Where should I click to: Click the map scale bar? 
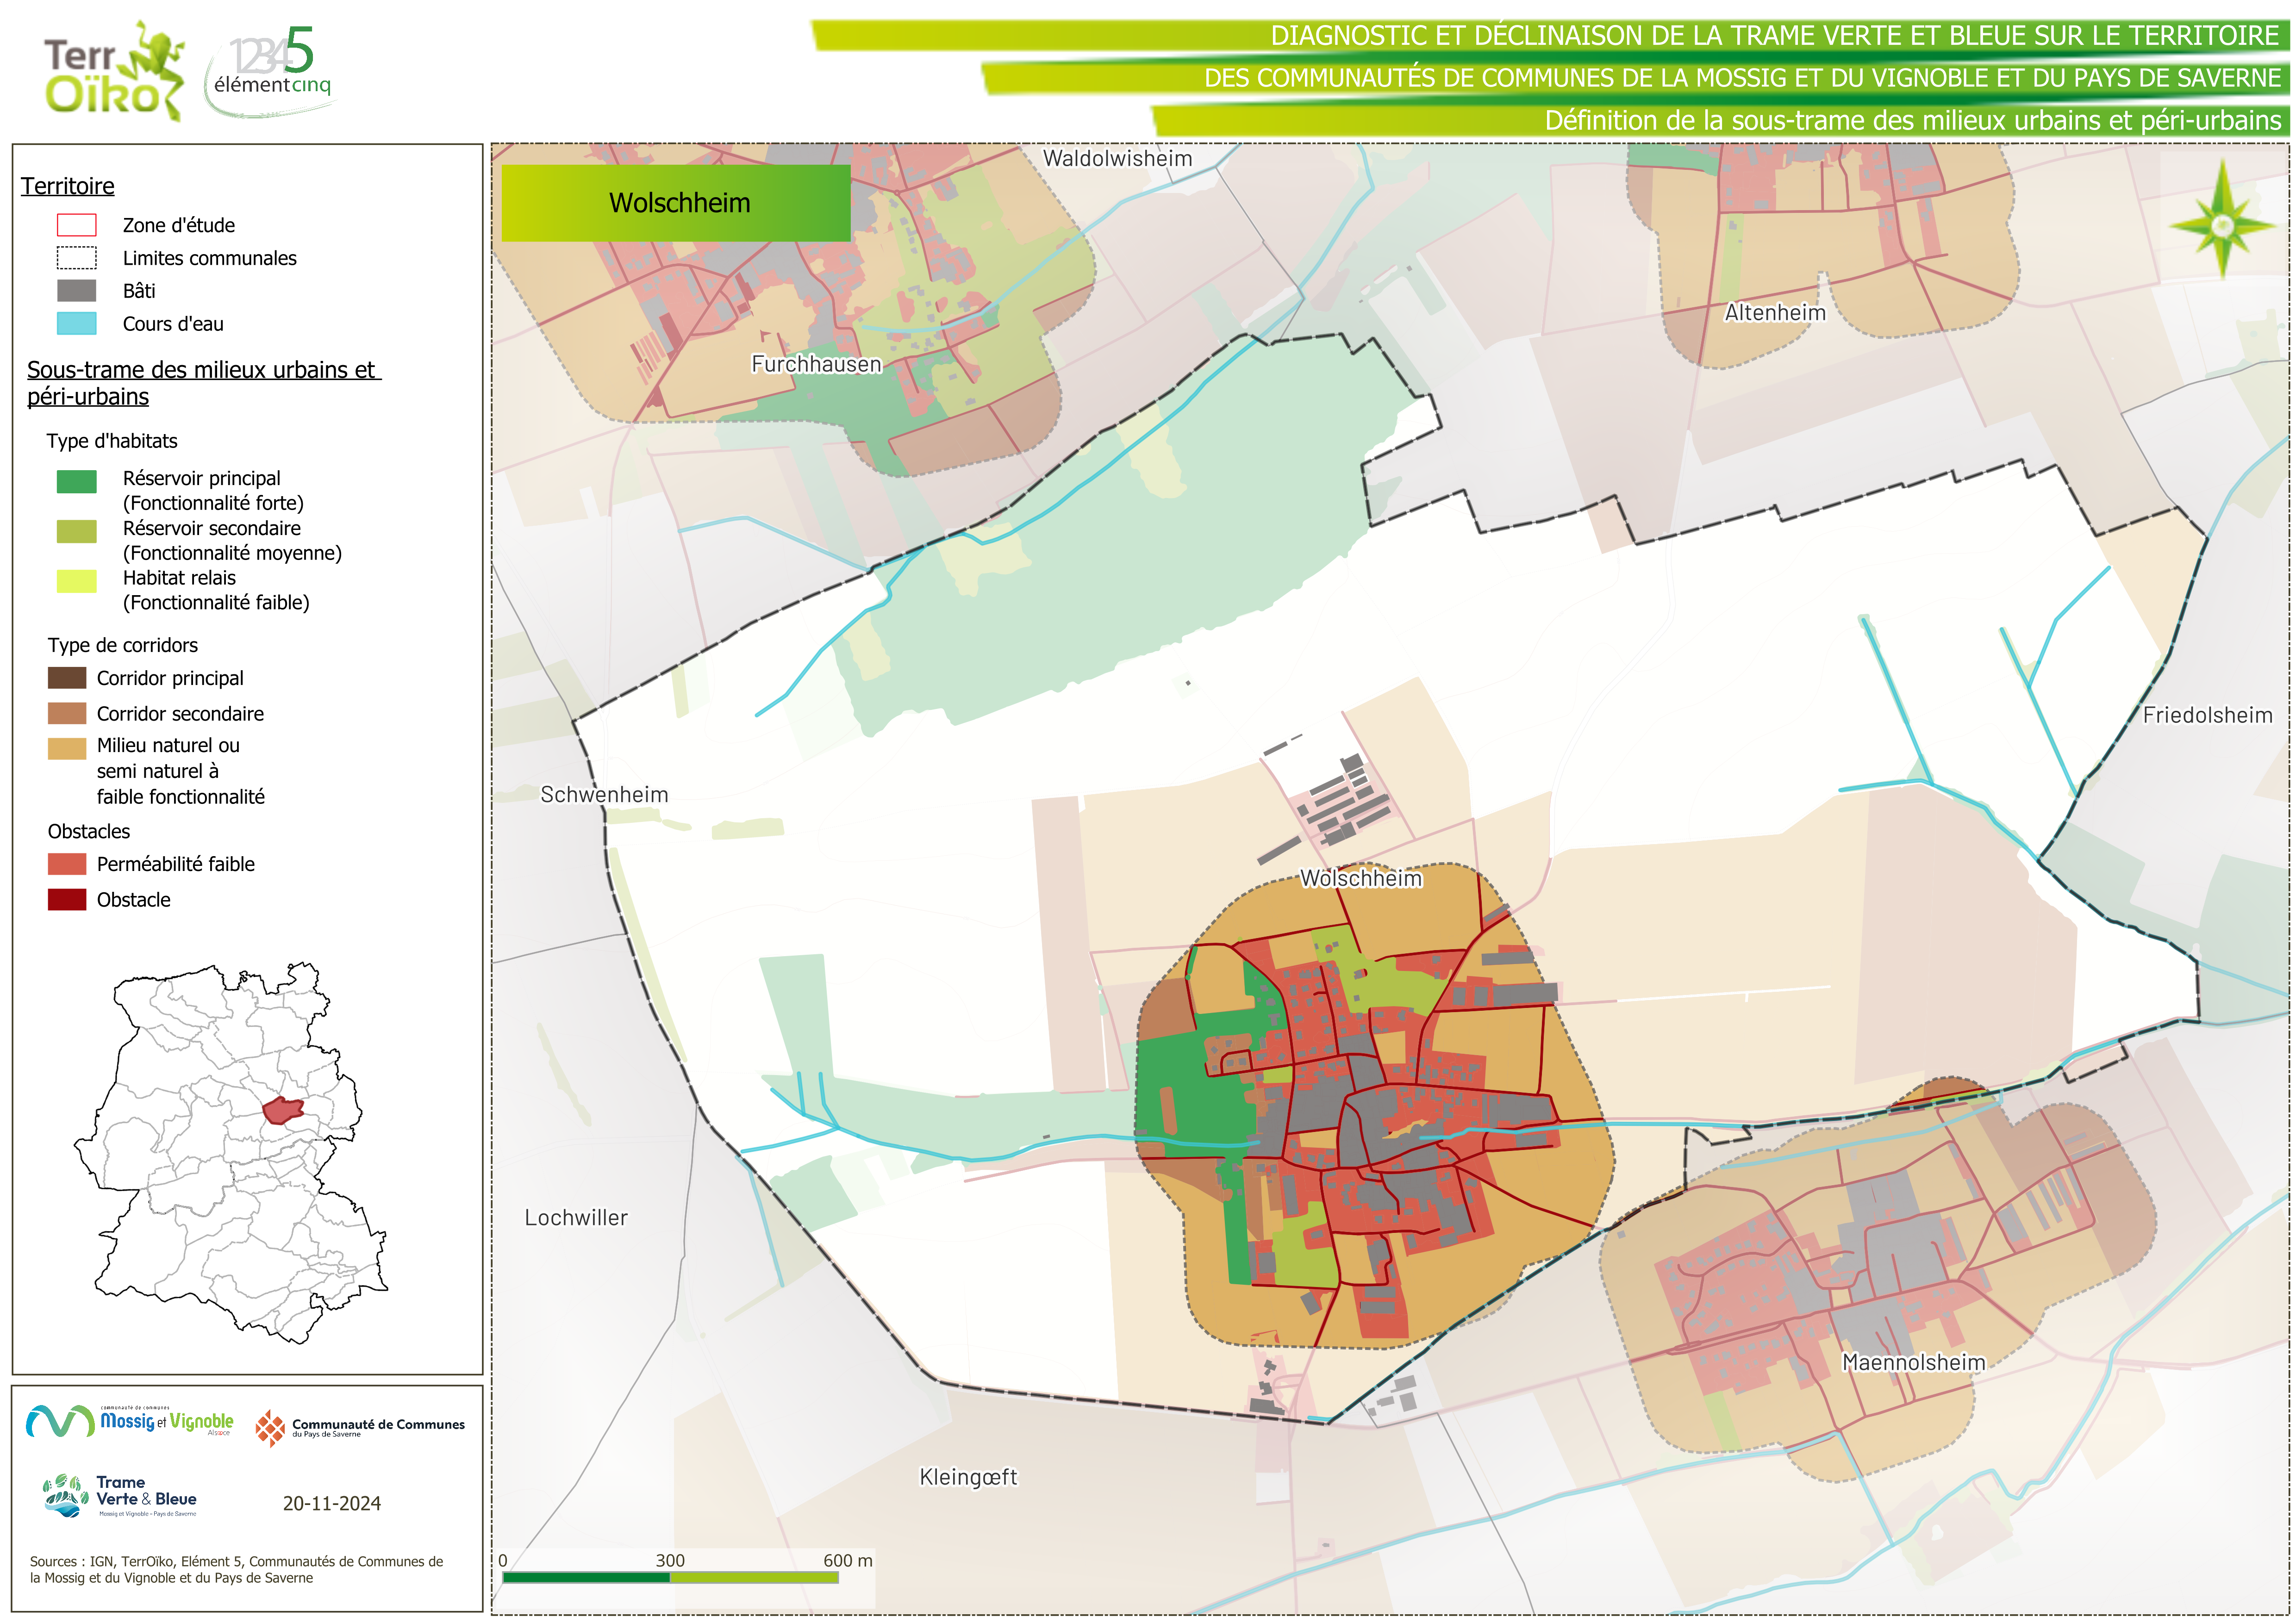pyautogui.click(x=670, y=1577)
